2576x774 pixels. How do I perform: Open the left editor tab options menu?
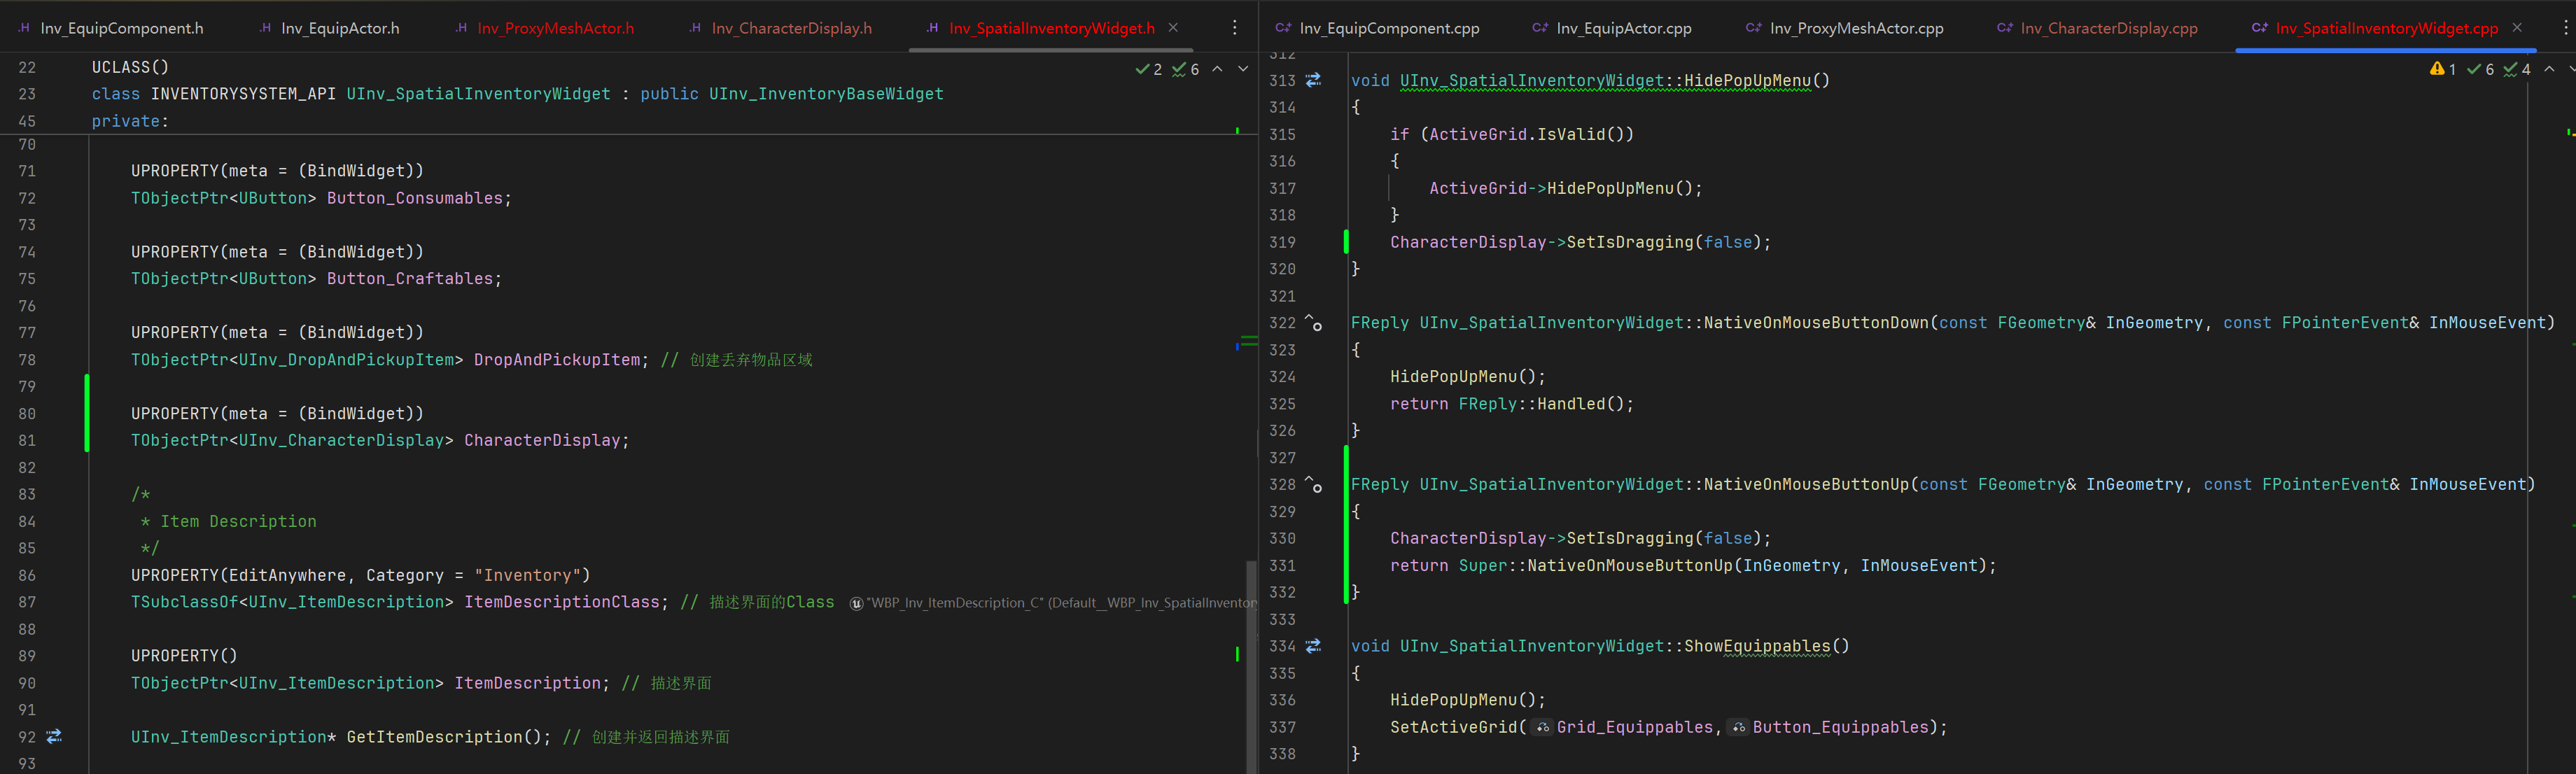pyautogui.click(x=1235, y=28)
